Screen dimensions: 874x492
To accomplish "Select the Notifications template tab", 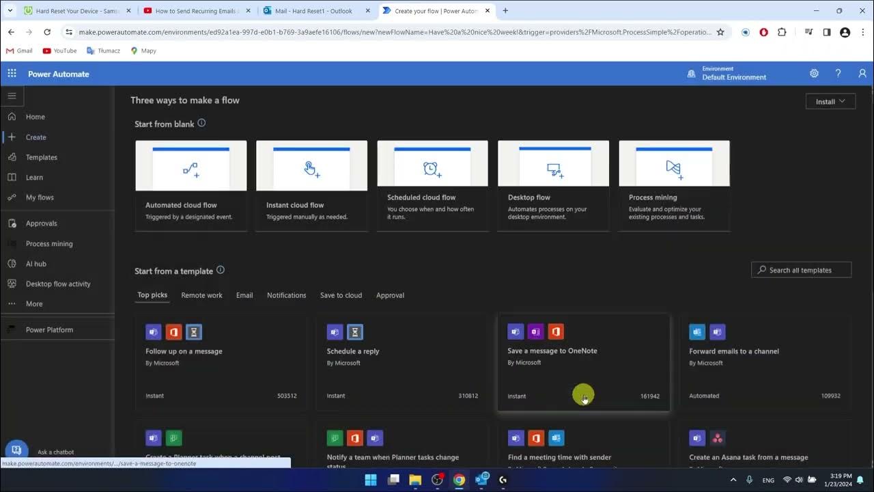I will pyautogui.click(x=286, y=295).
